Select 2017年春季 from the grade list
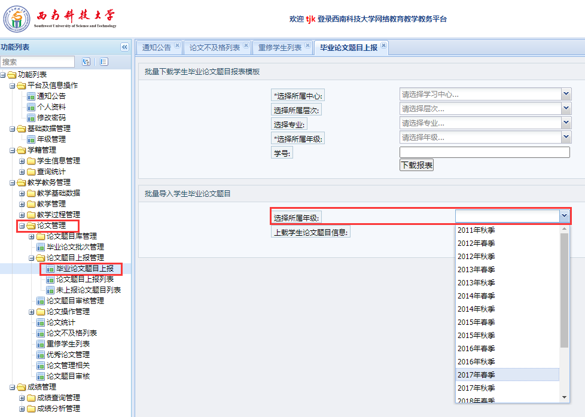This screenshot has height=417, width=585. pyautogui.click(x=476, y=375)
